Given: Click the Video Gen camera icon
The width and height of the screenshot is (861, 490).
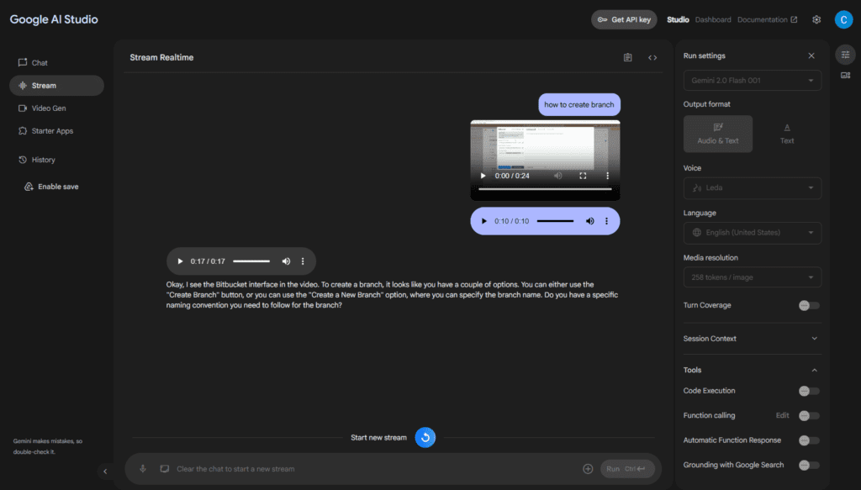Looking at the screenshot, I should click(23, 108).
